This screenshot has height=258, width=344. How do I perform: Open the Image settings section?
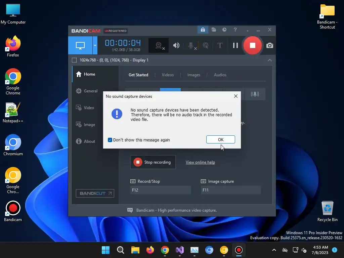pyautogui.click(x=95, y=125)
